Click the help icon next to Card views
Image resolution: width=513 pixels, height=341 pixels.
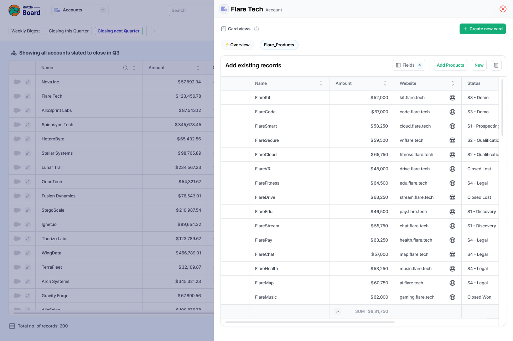tap(256, 29)
